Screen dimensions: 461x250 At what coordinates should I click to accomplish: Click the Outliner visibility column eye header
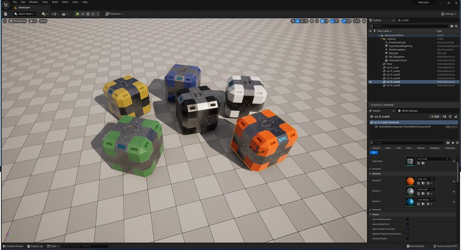tap(370, 31)
